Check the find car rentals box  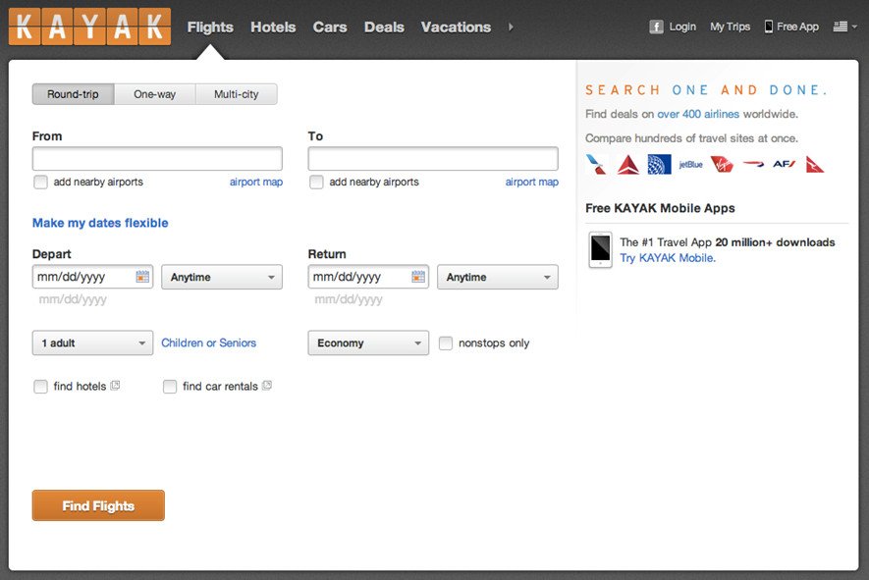170,386
